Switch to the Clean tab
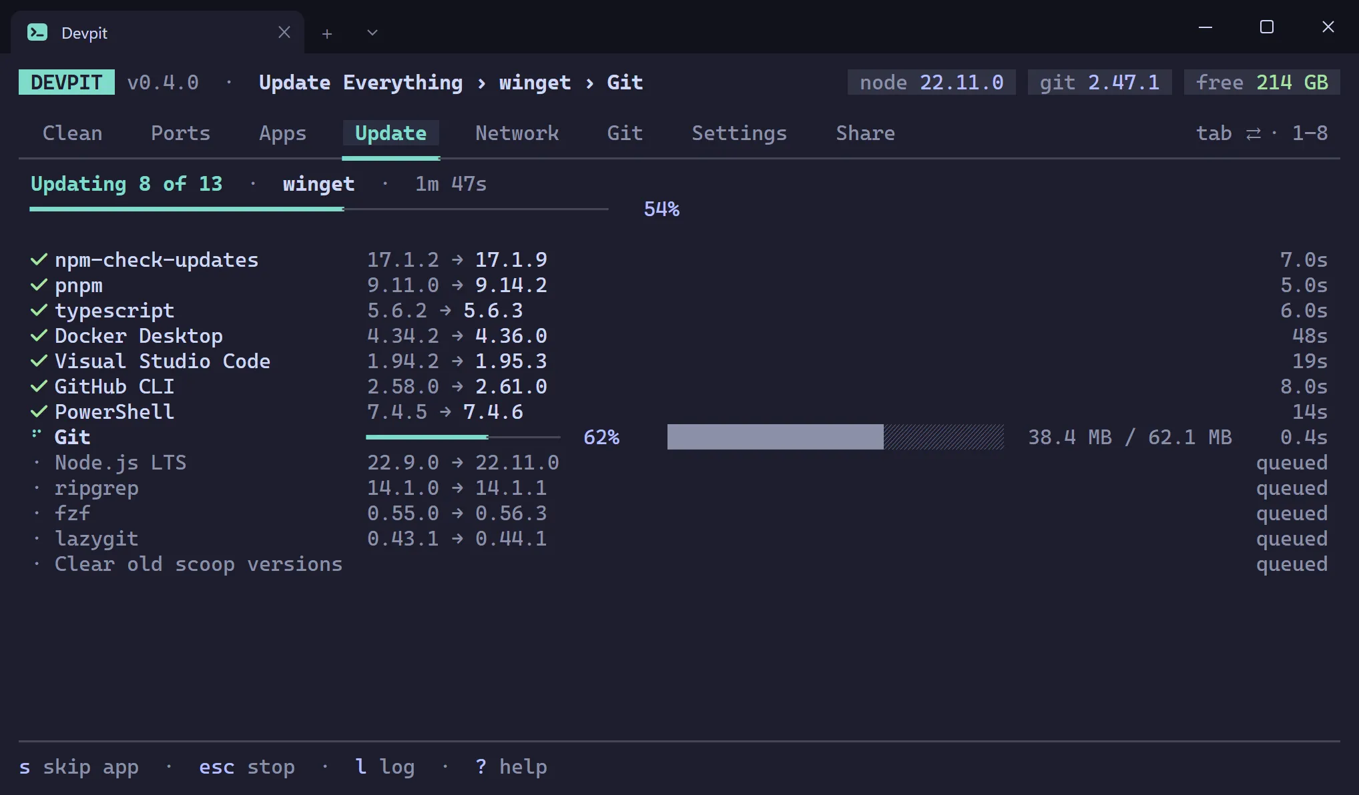The image size is (1359, 795). [x=73, y=133]
